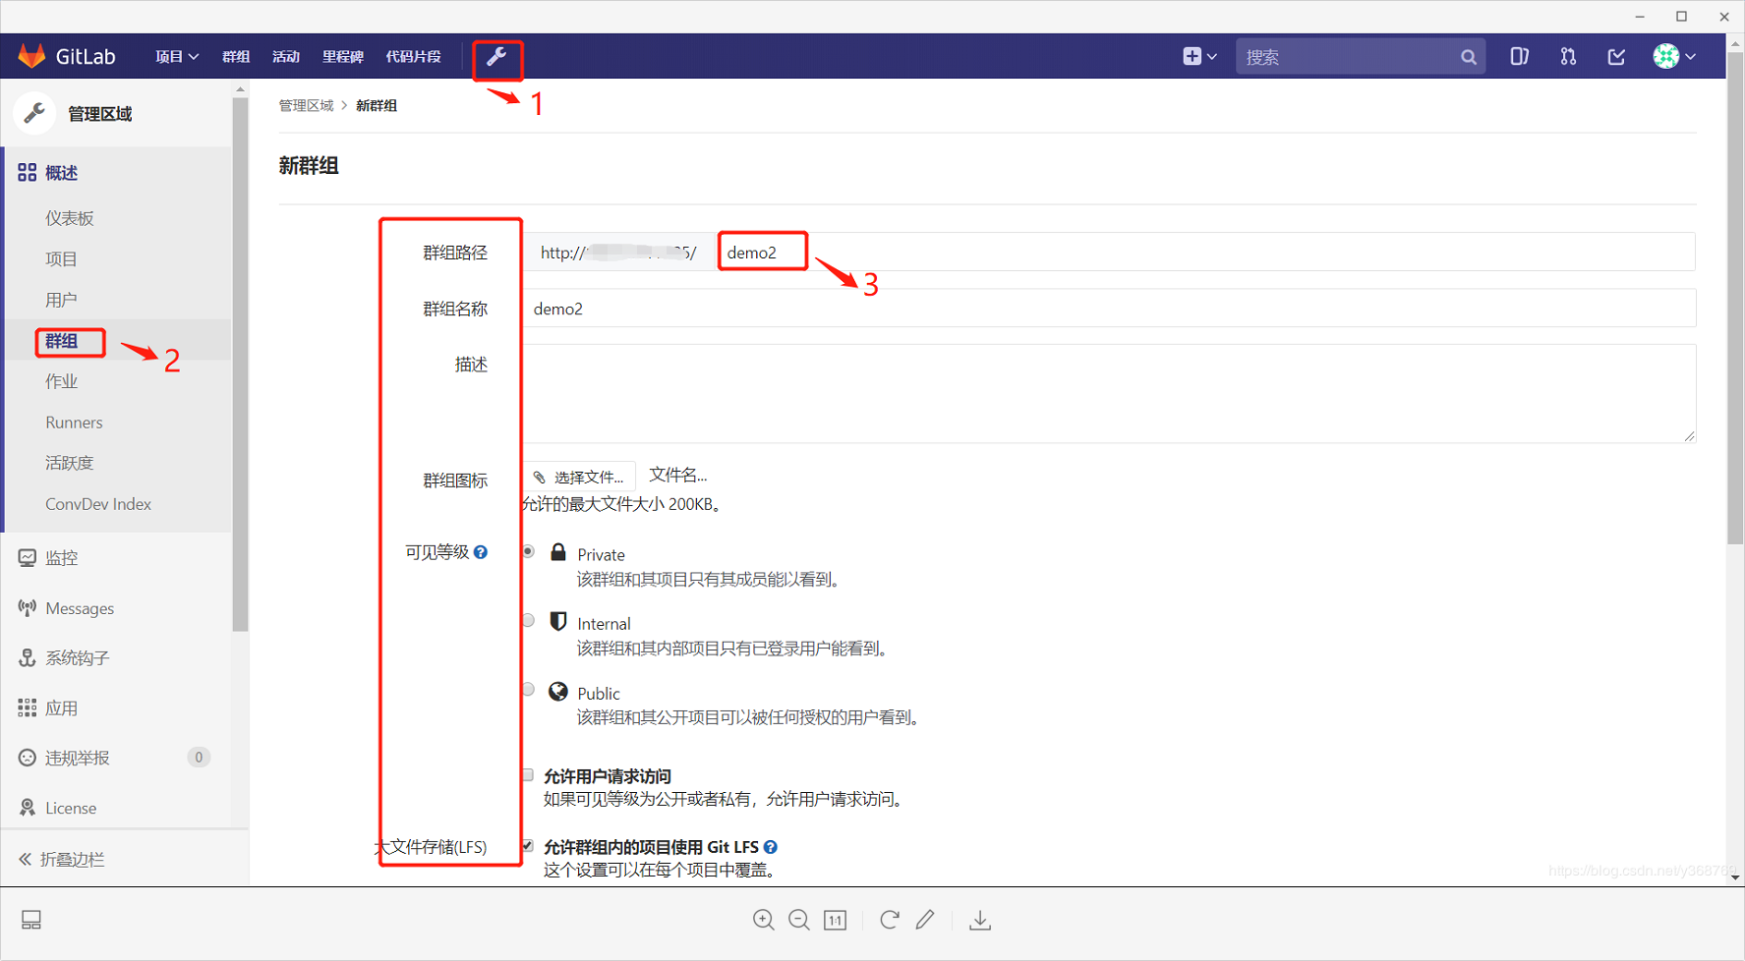Image resolution: width=1745 pixels, height=961 pixels.
Task: Download the image via the download icon
Action: [x=979, y=920]
